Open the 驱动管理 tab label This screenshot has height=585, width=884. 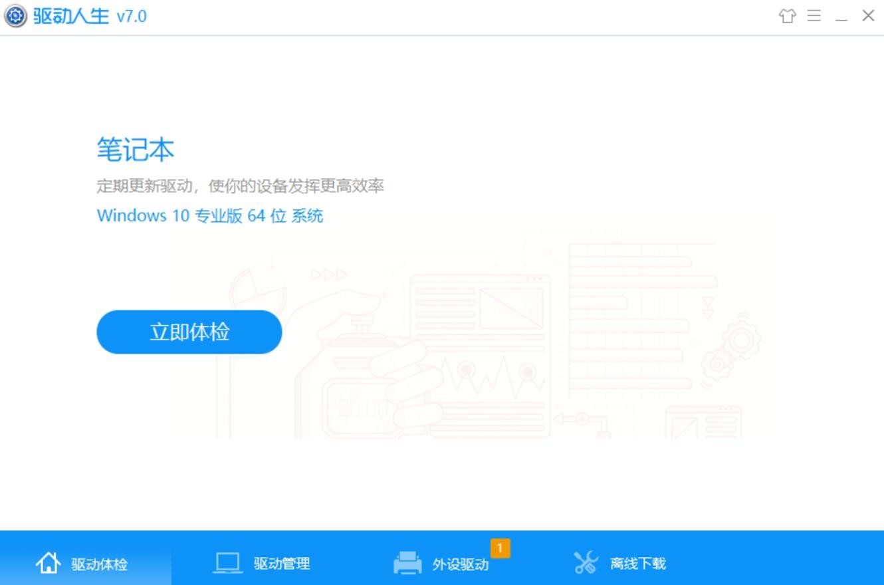click(x=282, y=564)
